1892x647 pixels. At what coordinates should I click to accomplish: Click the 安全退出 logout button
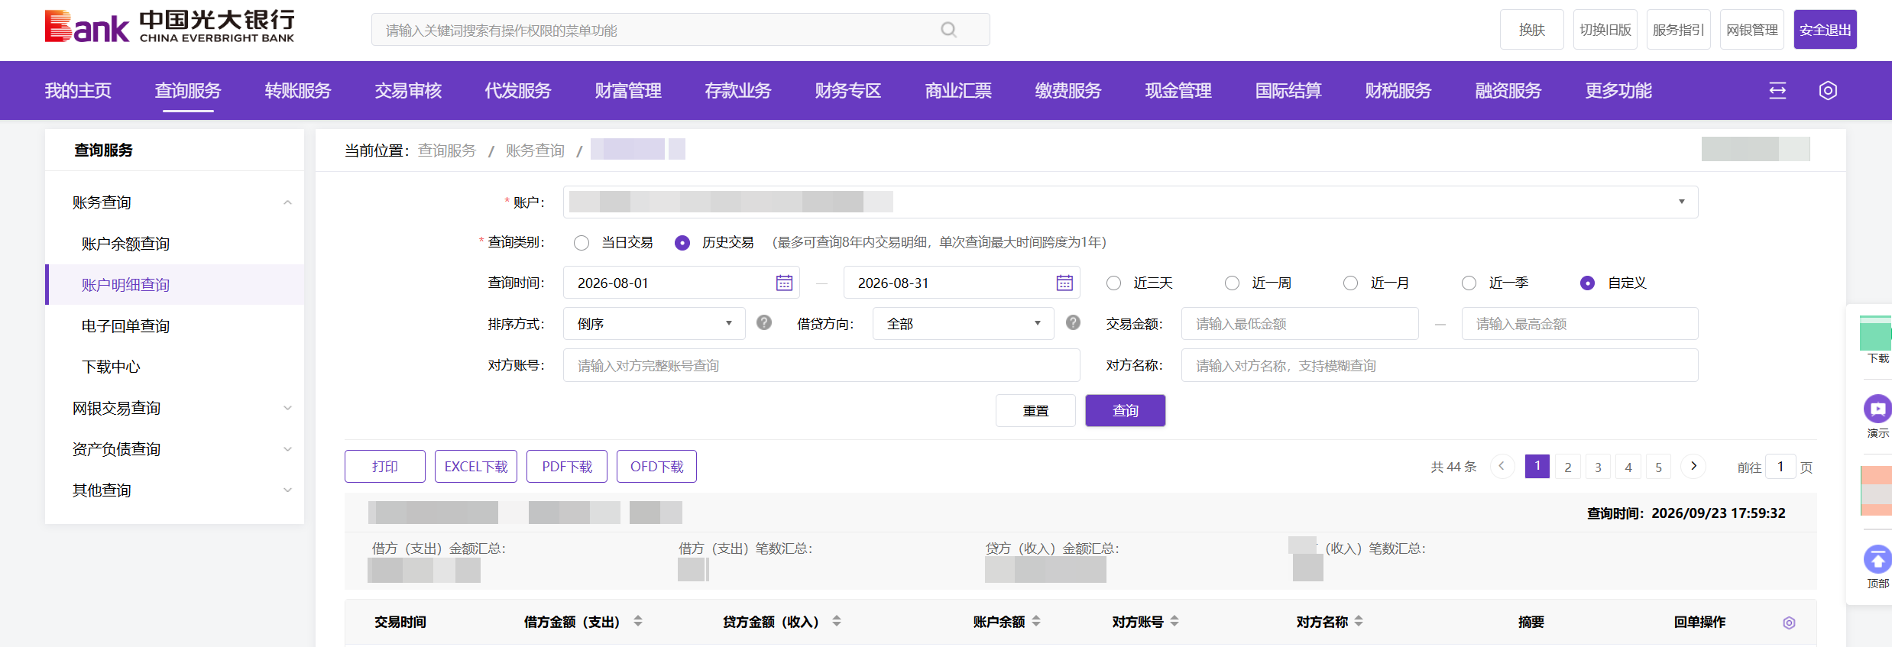pyautogui.click(x=1825, y=30)
